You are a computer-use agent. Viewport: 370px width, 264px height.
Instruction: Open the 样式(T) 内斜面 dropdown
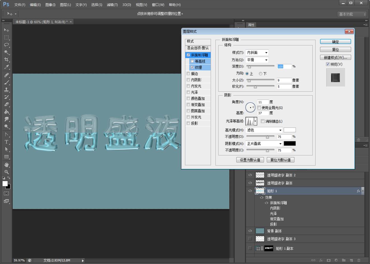point(257,53)
